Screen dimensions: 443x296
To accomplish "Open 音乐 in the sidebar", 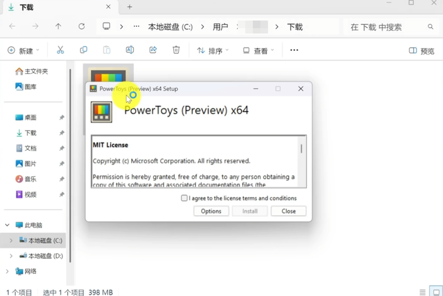I will [26, 179].
